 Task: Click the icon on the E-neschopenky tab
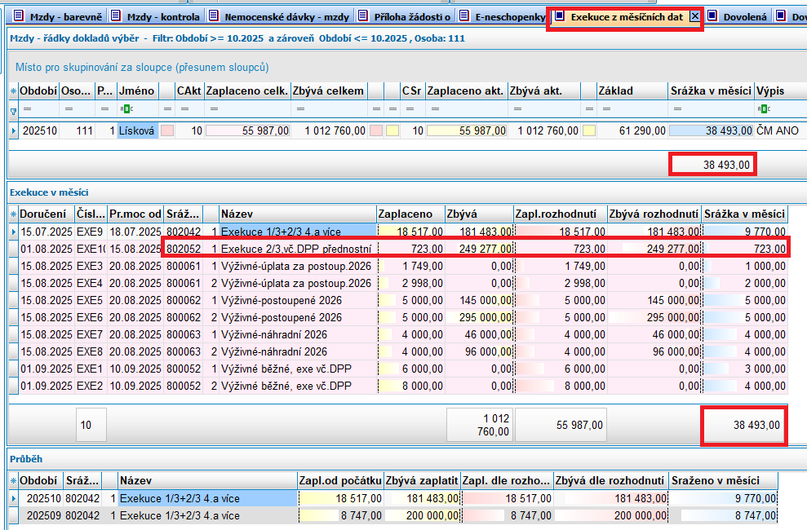click(x=464, y=15)
